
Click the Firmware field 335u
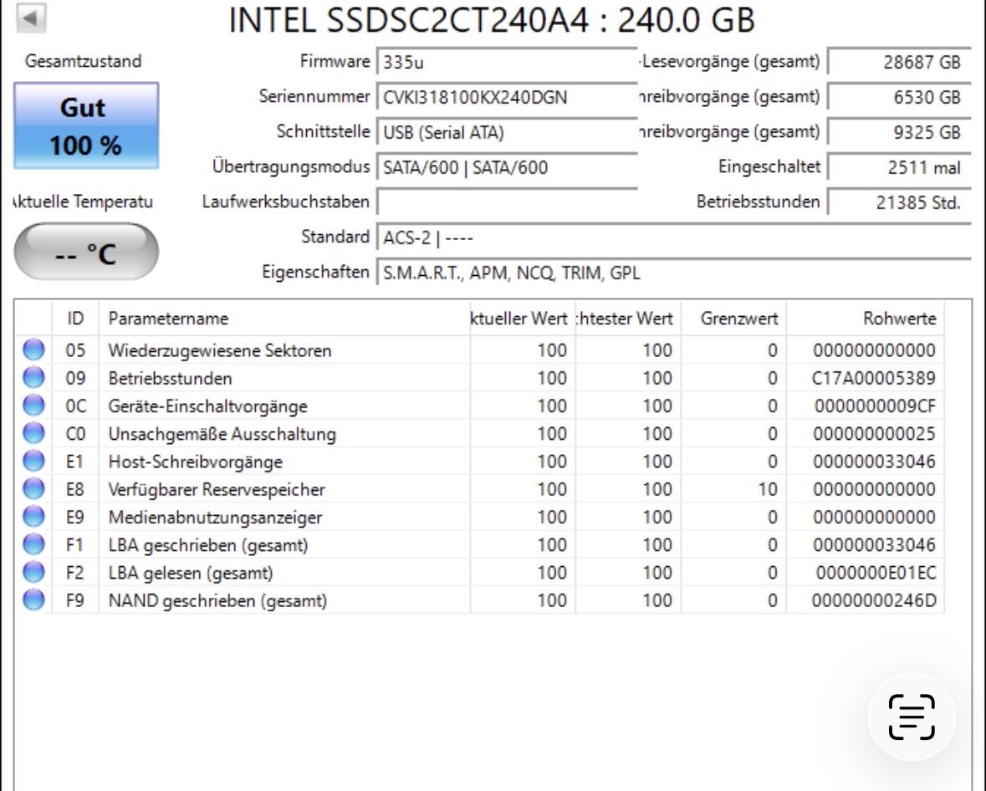pos(507,62)
